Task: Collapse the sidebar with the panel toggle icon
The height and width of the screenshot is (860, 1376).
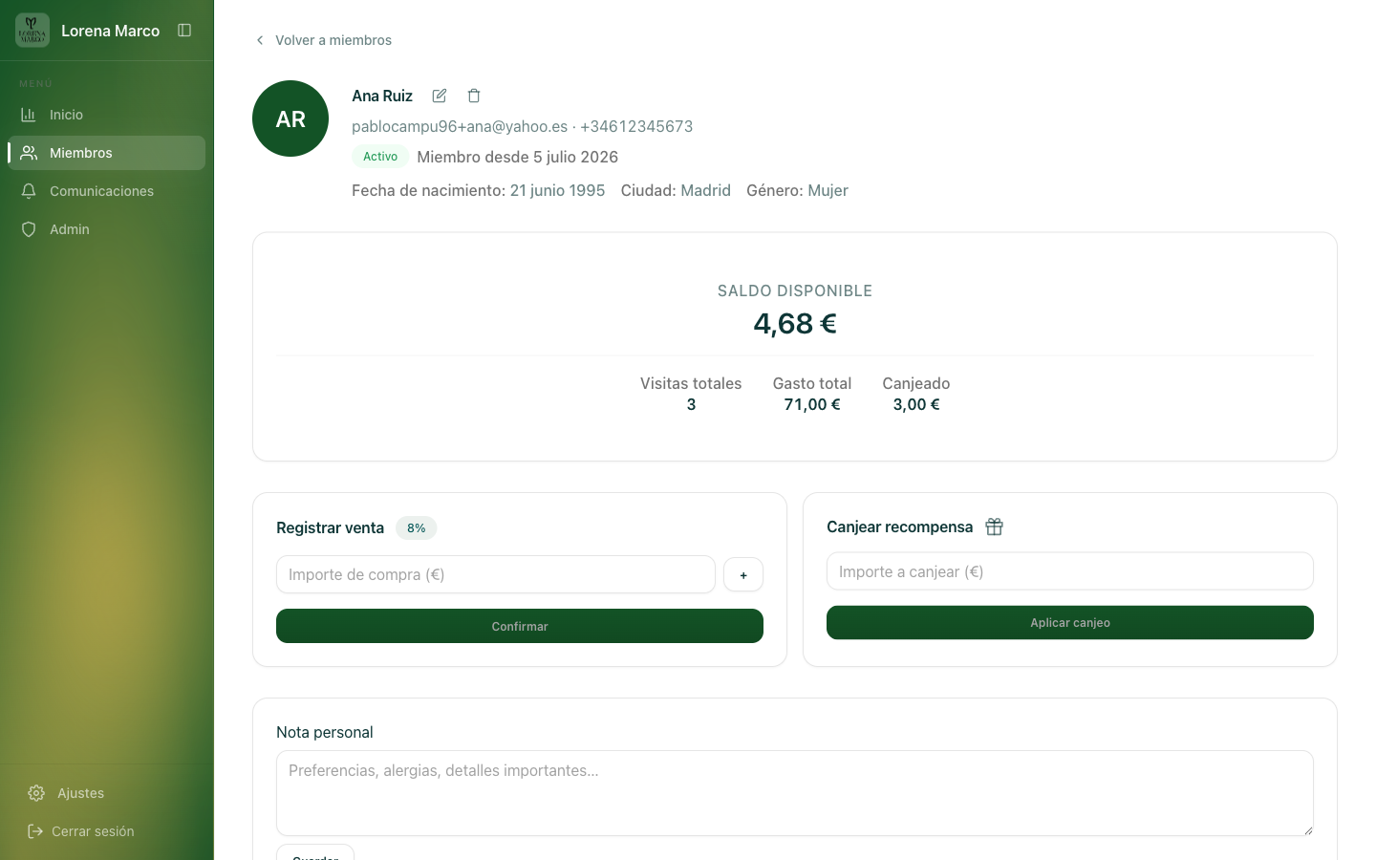Action: [x=184, y=31]
